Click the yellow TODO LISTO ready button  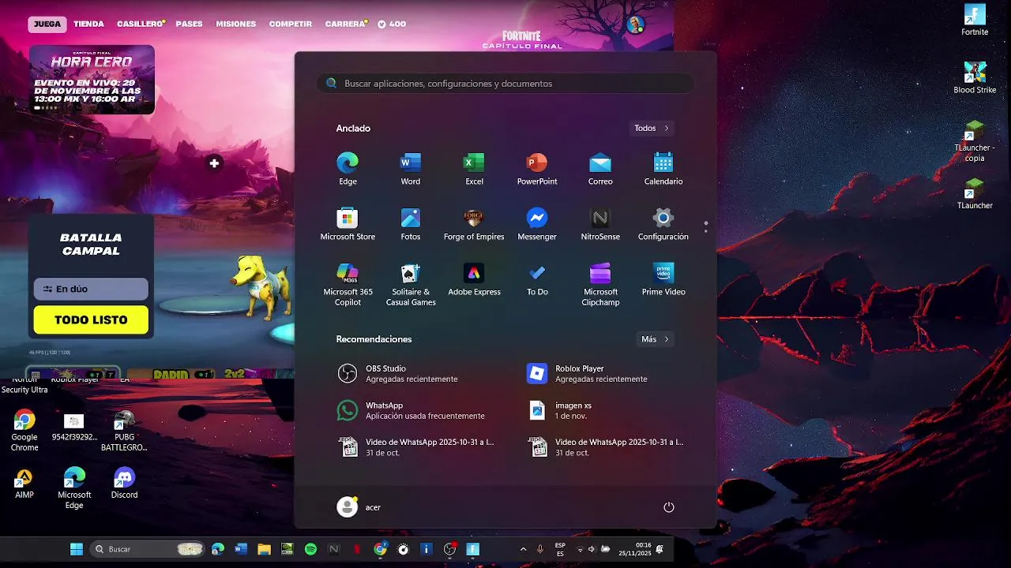click(91, 319)
